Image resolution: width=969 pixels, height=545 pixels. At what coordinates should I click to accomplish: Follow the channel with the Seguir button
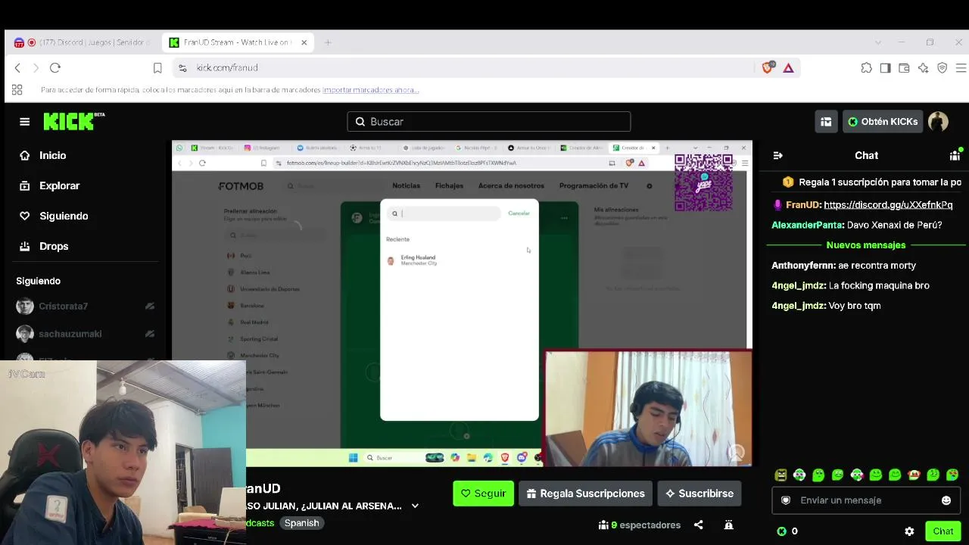pyautogui.click(x=484, y=494)
